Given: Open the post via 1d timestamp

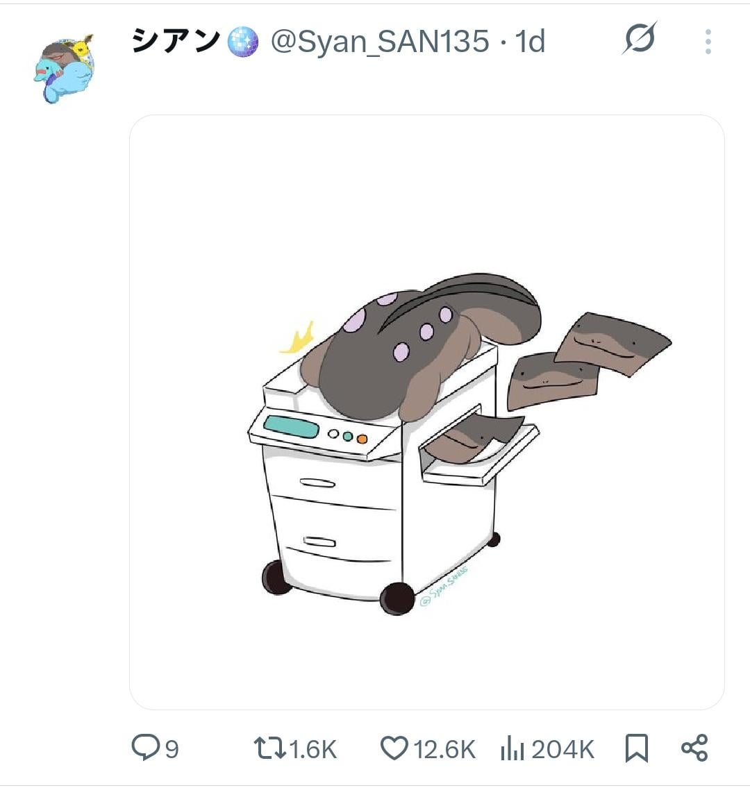Looking at the screenshot, I should click(530, 41).
